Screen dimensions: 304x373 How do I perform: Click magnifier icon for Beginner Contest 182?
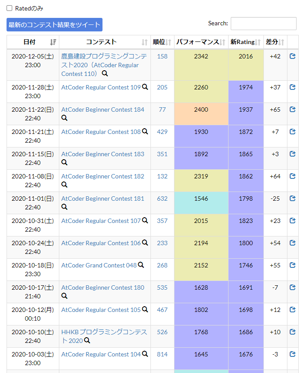click(64, 185)
